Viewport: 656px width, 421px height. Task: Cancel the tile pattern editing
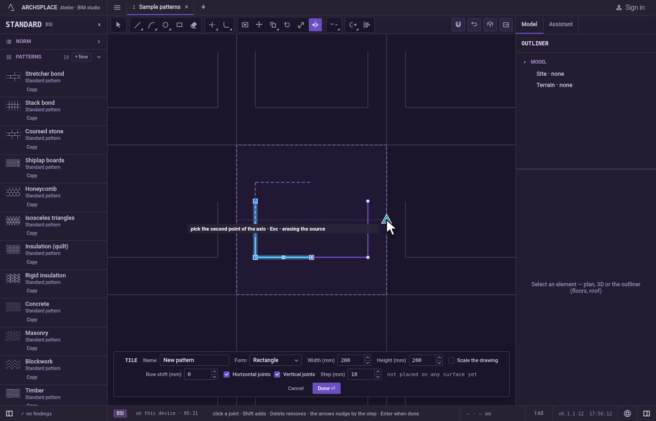tap(296, 388)
